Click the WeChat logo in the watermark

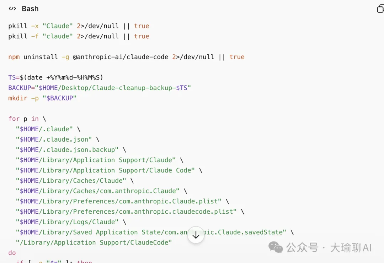tap(276, 247)
